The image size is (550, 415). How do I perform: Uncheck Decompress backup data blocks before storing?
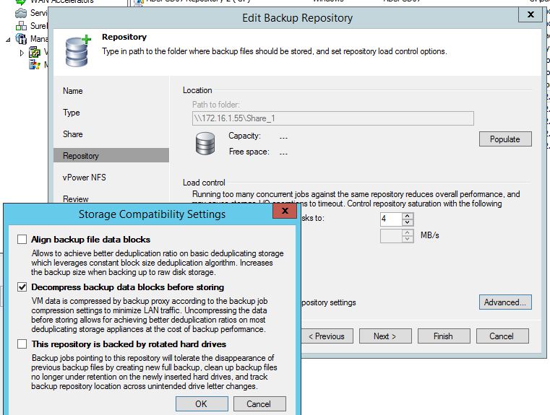[x=22, y=287]
